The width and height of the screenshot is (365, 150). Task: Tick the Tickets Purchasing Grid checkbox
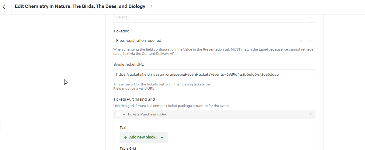(x=119, y=115)
